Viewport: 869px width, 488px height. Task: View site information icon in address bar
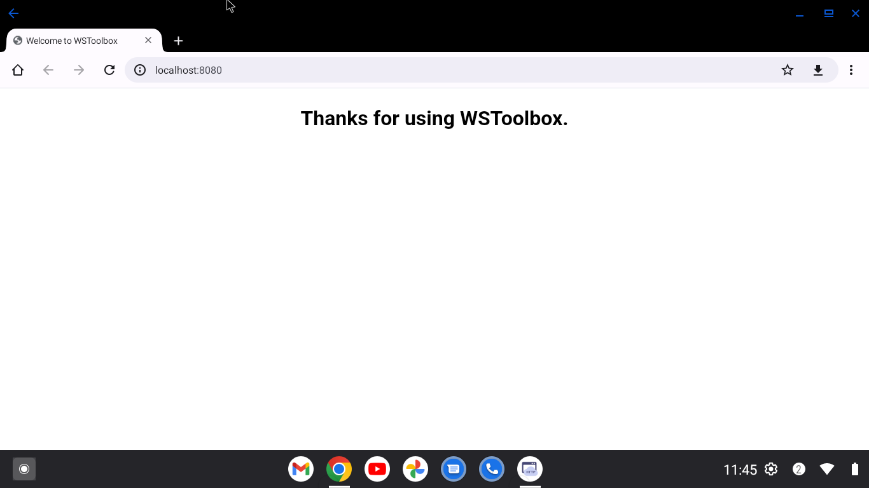[140, 70]
